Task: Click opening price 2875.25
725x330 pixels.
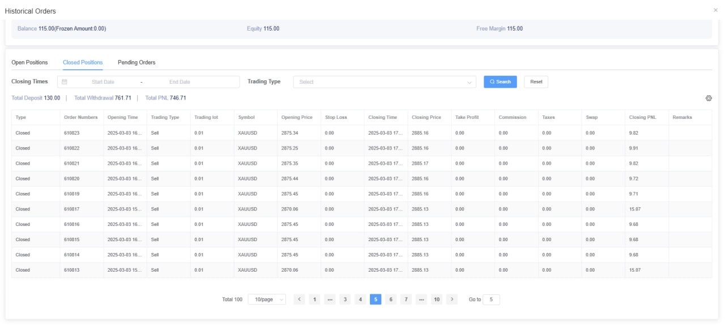Action: pos(290,148)
